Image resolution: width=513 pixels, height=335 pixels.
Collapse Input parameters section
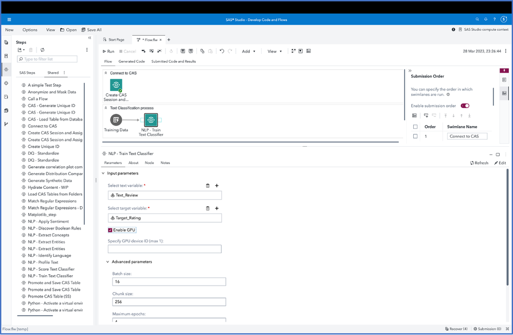point(103,173)
